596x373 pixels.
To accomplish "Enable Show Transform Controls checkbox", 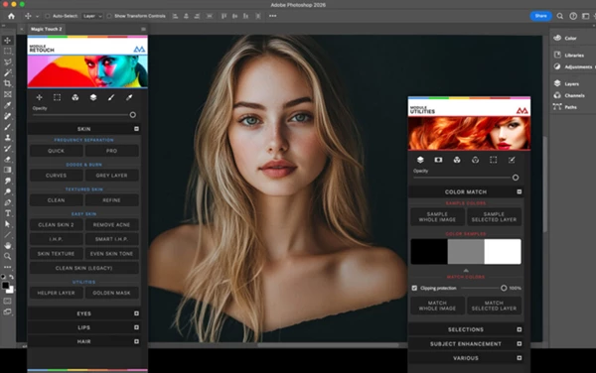I will click(x=109, y=16).
